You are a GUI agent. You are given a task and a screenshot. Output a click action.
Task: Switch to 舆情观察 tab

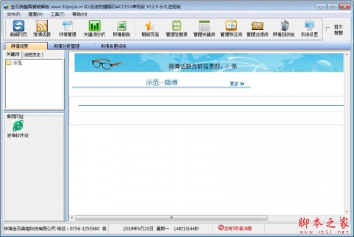point(26,46)
